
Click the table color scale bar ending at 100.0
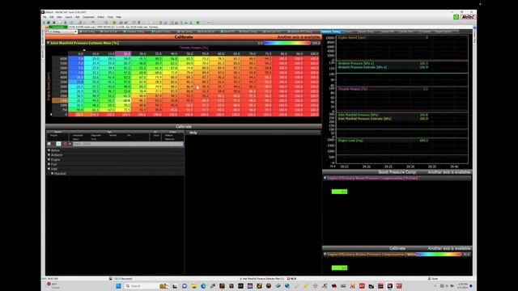(287, 43)
